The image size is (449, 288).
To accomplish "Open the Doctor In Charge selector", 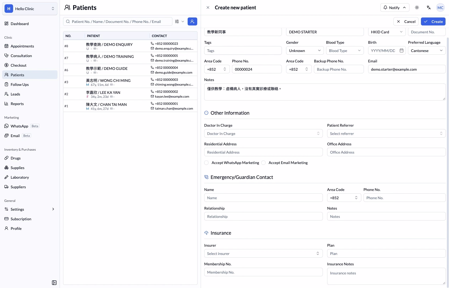I will click(263, 133).
